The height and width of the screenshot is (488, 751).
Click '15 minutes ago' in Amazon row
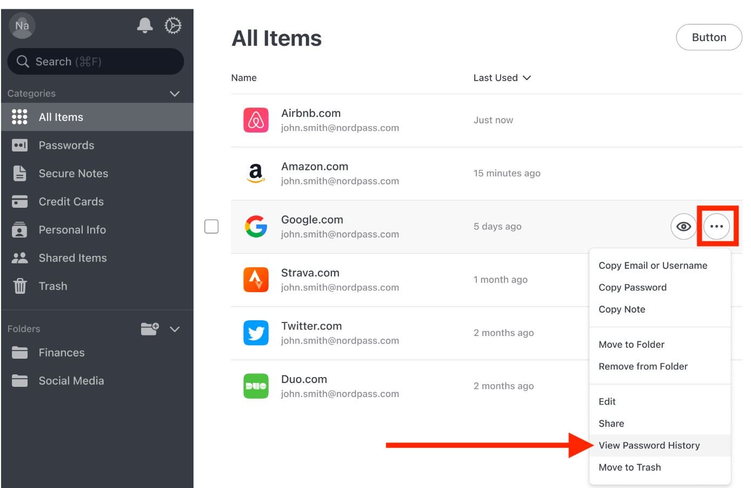(x=507, y=173)
